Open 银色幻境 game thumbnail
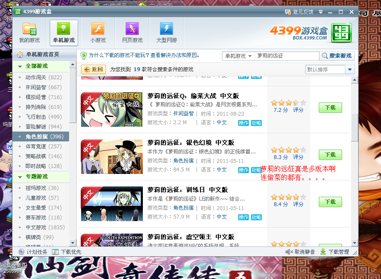381x279 pixels. click(x=112, y=156)
